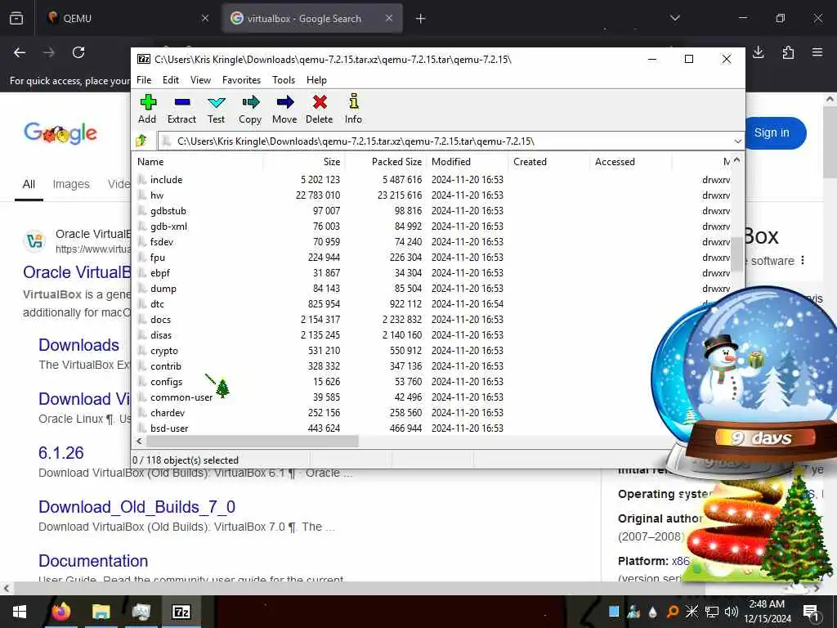Viewport: 837px width, 628px height.
Task: Click the Copy toolbar icon
Action: point(250,102)
